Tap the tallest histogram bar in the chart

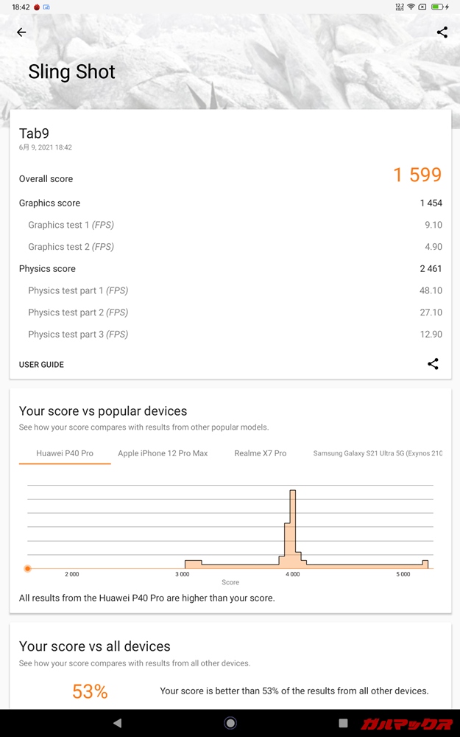click(293, 527)
